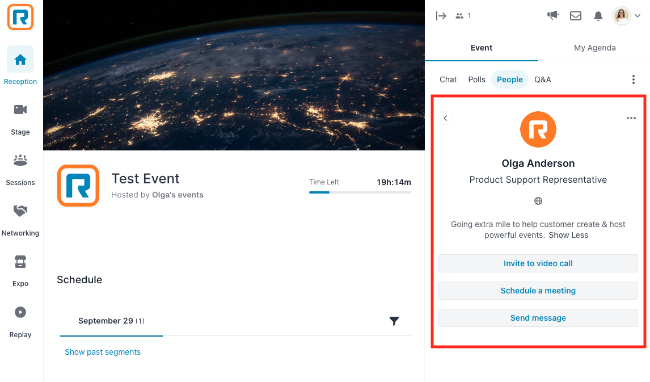Collapse the side panel with arrow icon
The image size is (650, 382).
pos(441,16)
